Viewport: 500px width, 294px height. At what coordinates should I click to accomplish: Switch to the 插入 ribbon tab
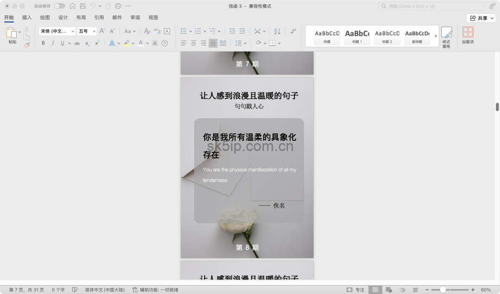point(26,17)
